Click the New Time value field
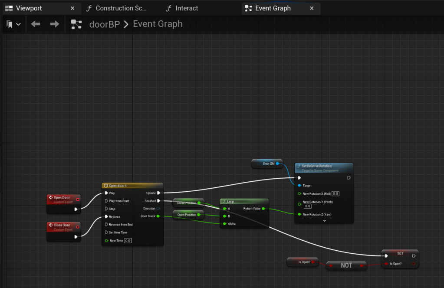The height and width of the screenshot is (288, 444). (128, 241)
